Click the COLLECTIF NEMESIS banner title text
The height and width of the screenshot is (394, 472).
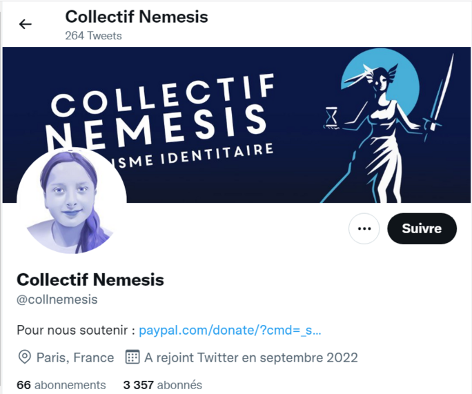pyautogui.click(x=159, y=110)
